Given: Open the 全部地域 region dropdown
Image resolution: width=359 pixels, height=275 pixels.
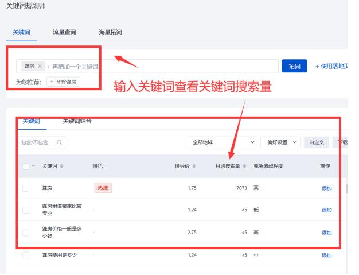Looking at the screenshot, I should pos(223,142).
